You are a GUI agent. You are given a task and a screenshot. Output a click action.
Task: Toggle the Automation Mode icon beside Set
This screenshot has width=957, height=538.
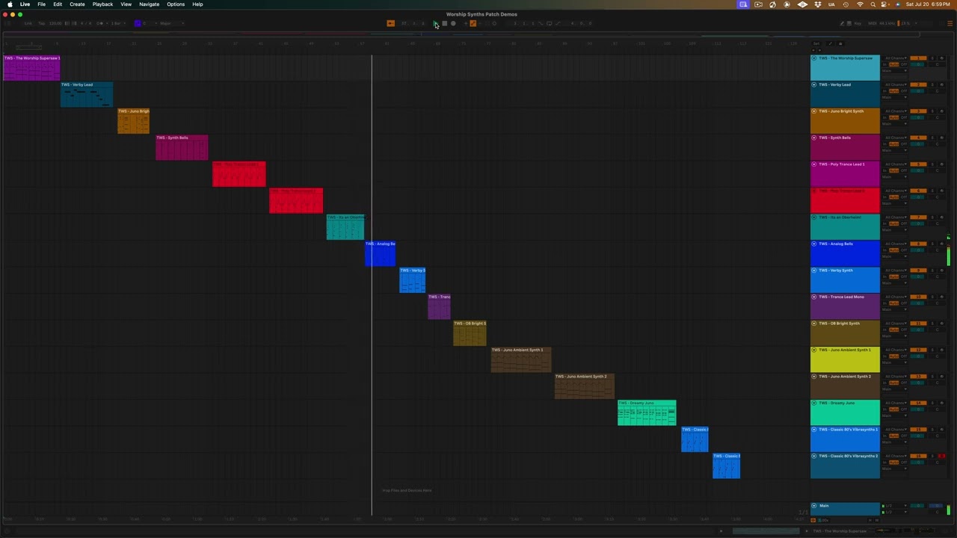coord(831,43)
